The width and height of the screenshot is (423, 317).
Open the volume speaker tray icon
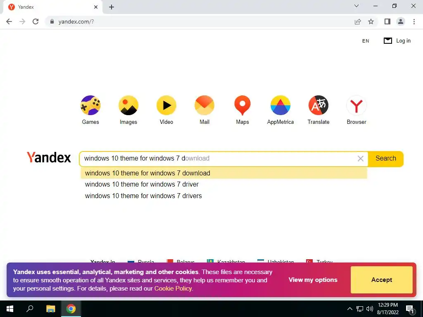click(x=370, y=309)
